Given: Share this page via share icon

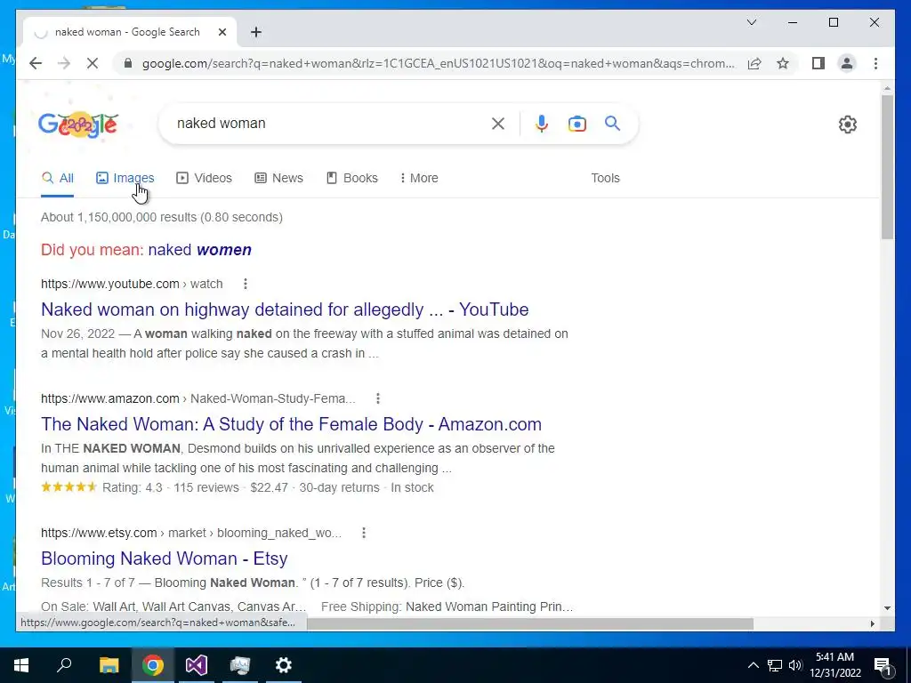Looking at the screenshot, I should (754, 63).
